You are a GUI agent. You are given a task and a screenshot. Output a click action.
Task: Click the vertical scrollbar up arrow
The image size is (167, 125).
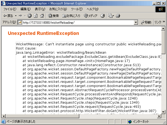(x=163, y=28)
